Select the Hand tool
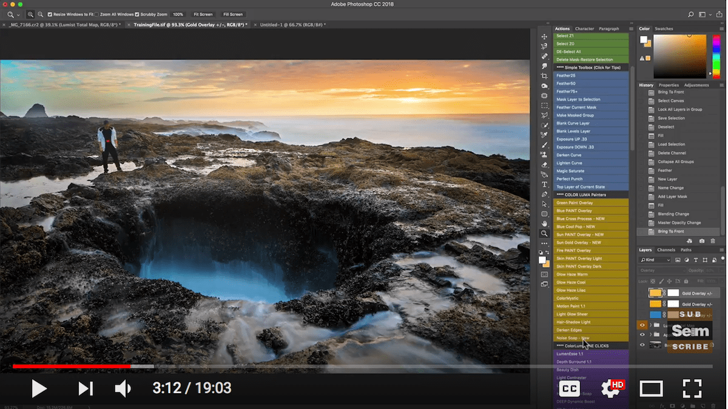The width and height of the screenshot is (728, 409). [x=544, y=224]
